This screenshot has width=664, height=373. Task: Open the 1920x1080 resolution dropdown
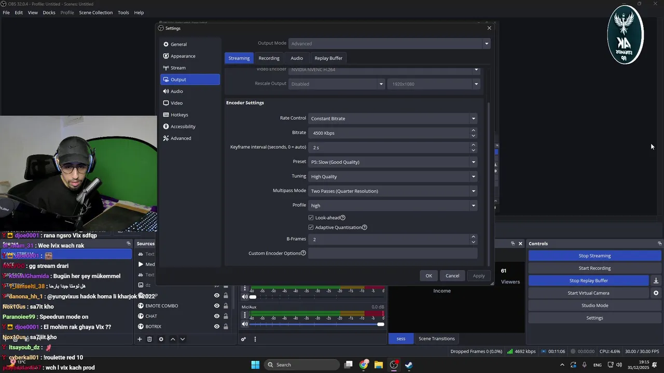(x=433, y=84)
